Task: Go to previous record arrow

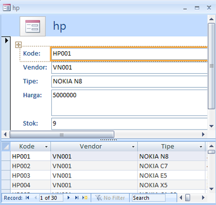Action: (36, 198)
